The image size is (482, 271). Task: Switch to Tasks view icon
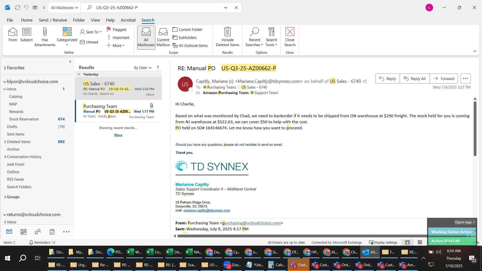pos(52,232)
